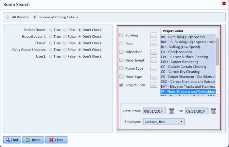Uncheck the Project Code checkbox

pyautogui.click(x=121, y=85)
